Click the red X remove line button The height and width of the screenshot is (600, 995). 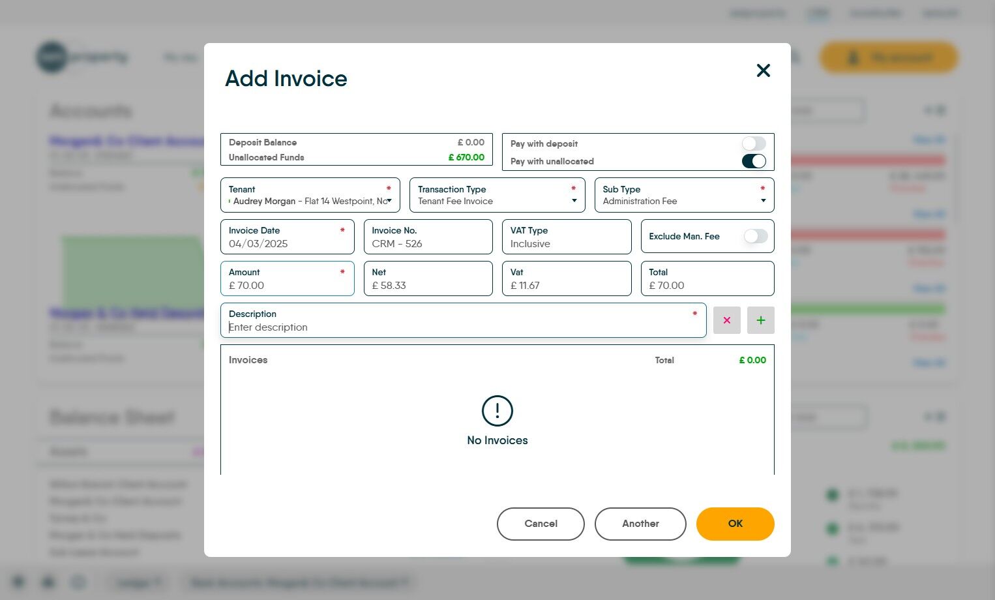click(727, 320)
